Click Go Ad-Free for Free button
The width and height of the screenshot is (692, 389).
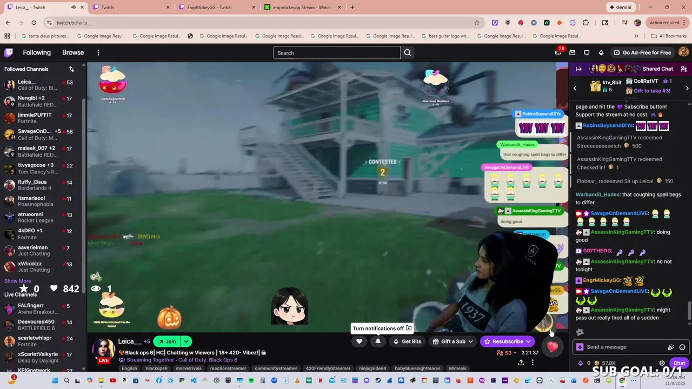point(642,52)
